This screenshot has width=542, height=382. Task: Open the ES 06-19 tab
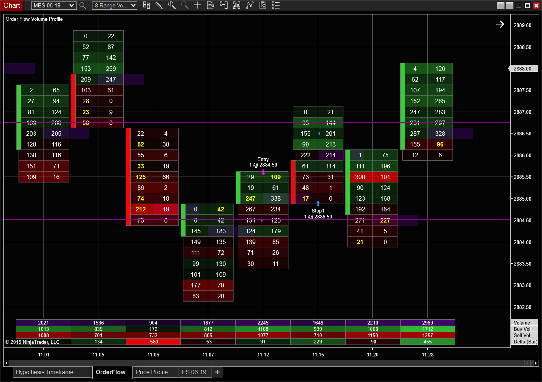pyautogui.click(x=195, y=372)
